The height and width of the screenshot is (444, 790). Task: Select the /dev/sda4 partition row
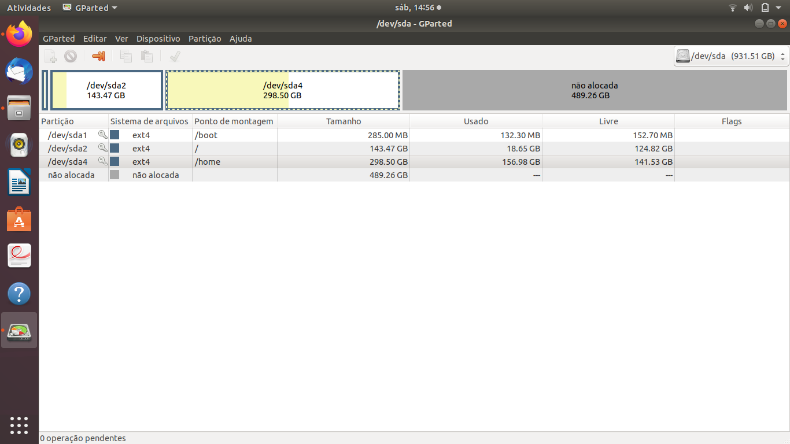[414, 161]
